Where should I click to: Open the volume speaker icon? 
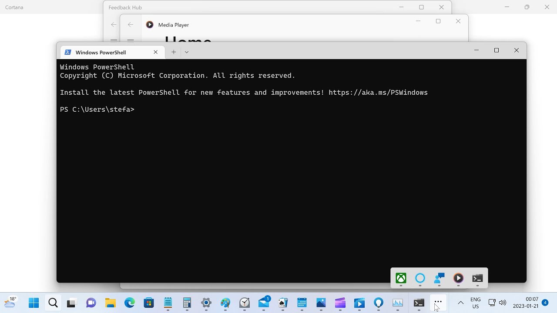(503, 303)
